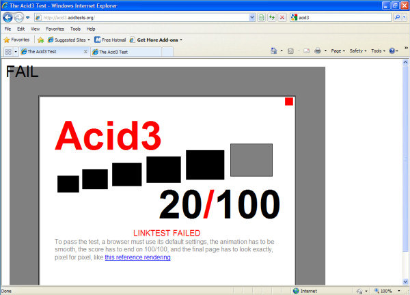Image resolution: width=410 pixels, height=295 pixels.
Task: Open the File menu
Action: pos(8,29)
